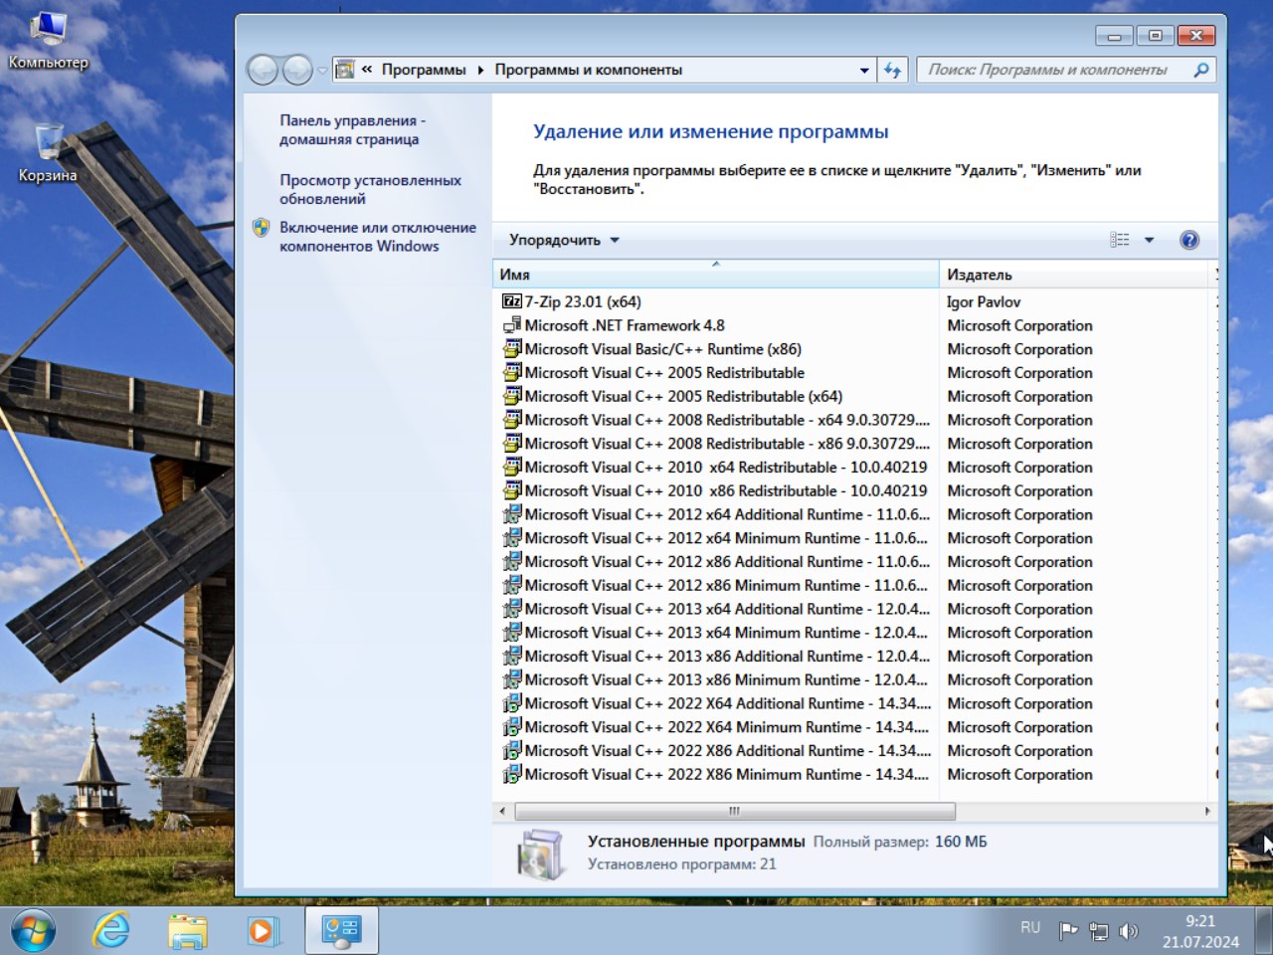The width and height of the screenshot is (1273, 955).
Task: Open Windows Explorer from the taskbar
Action: 187,931
